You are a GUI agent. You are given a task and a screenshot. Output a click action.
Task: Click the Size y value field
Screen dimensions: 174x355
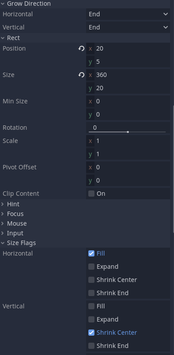pos(132,88)
